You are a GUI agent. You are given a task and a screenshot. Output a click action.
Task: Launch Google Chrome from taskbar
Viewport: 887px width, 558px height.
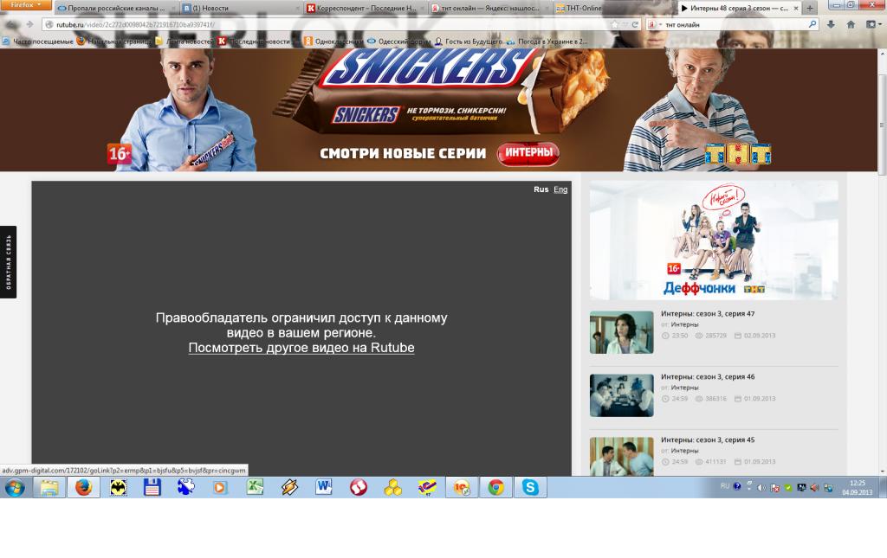click(496, 487)
